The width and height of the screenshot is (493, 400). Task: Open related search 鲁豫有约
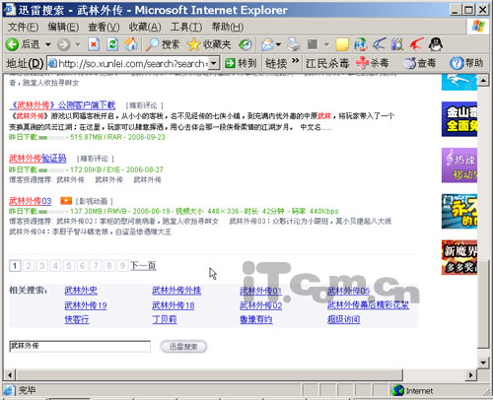coord(256,319)
